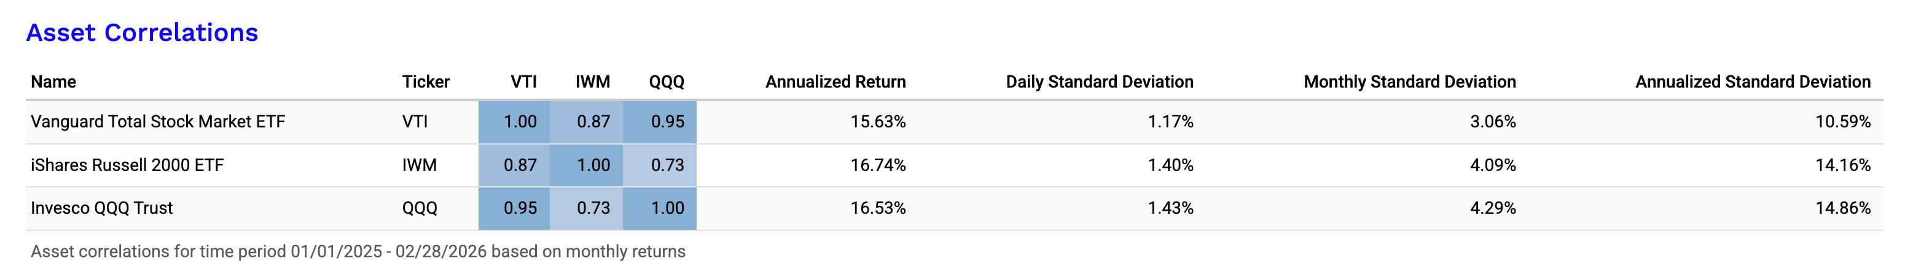Select the QQQ–QQQ 1.00 correlation cell
Image resolution: width=1913 pixels, height=272 pixels.
pyautogui.click(x=660, y=208)
